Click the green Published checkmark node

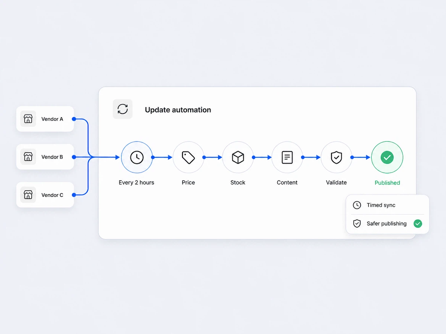click(x=387, y=157)
